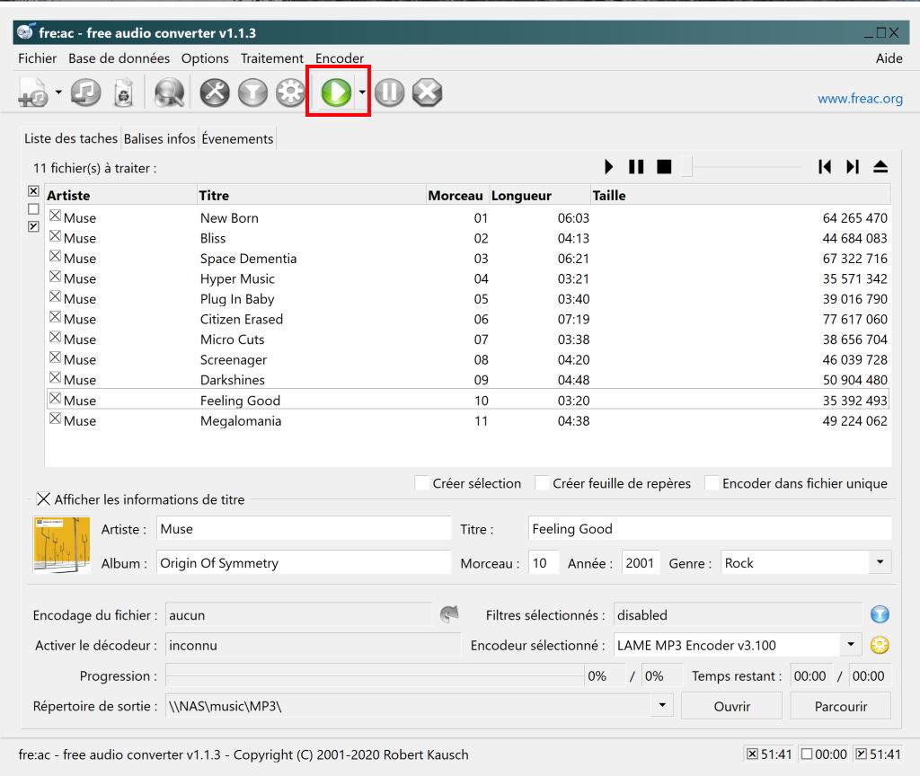Enable the Créer sélection checkbox

[421, 482]
